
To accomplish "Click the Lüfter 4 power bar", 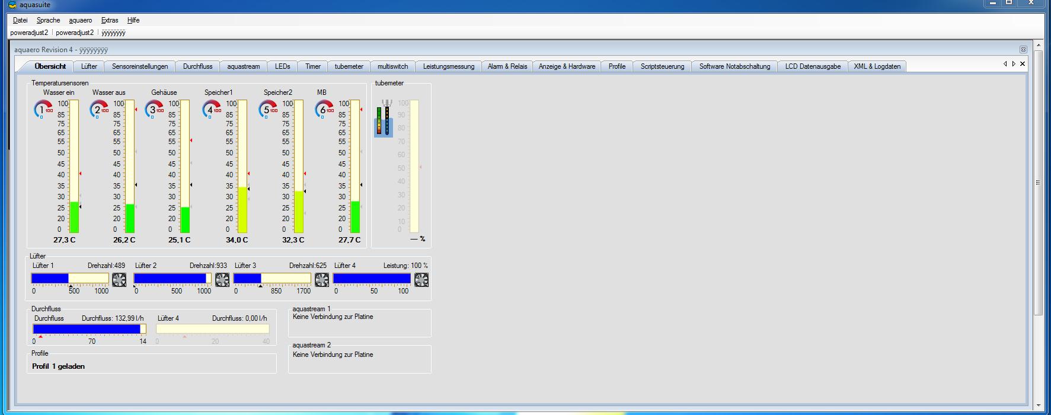I will pyautogui.click(x=372, y=278).
